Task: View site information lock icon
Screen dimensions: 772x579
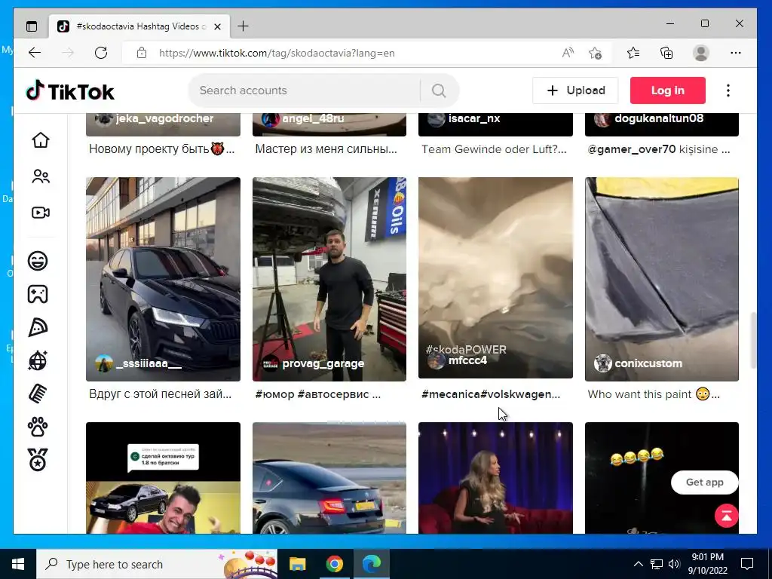Action: pyautogui.click(x=142, y=53)
